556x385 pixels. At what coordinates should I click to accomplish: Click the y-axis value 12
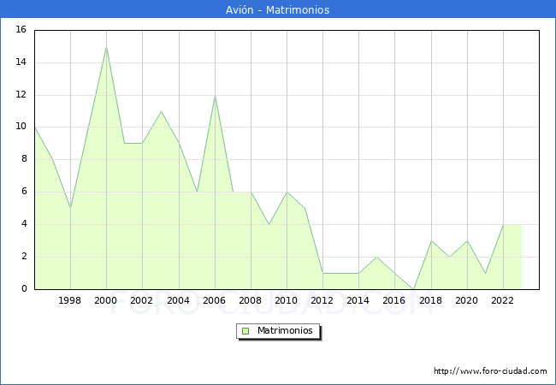point(21,95)
